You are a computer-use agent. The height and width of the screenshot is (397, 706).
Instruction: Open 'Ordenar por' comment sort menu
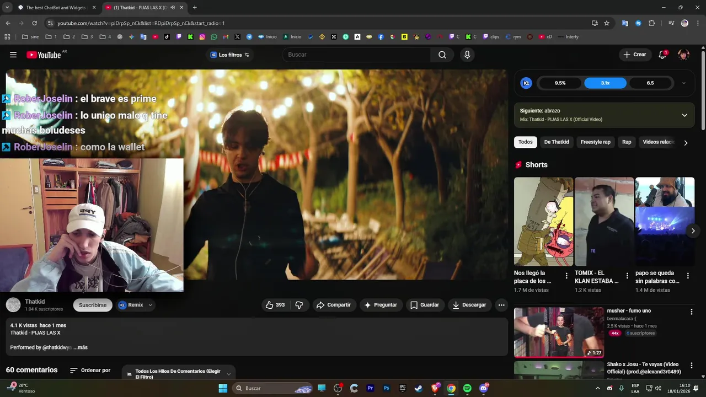tap(90, 371)
